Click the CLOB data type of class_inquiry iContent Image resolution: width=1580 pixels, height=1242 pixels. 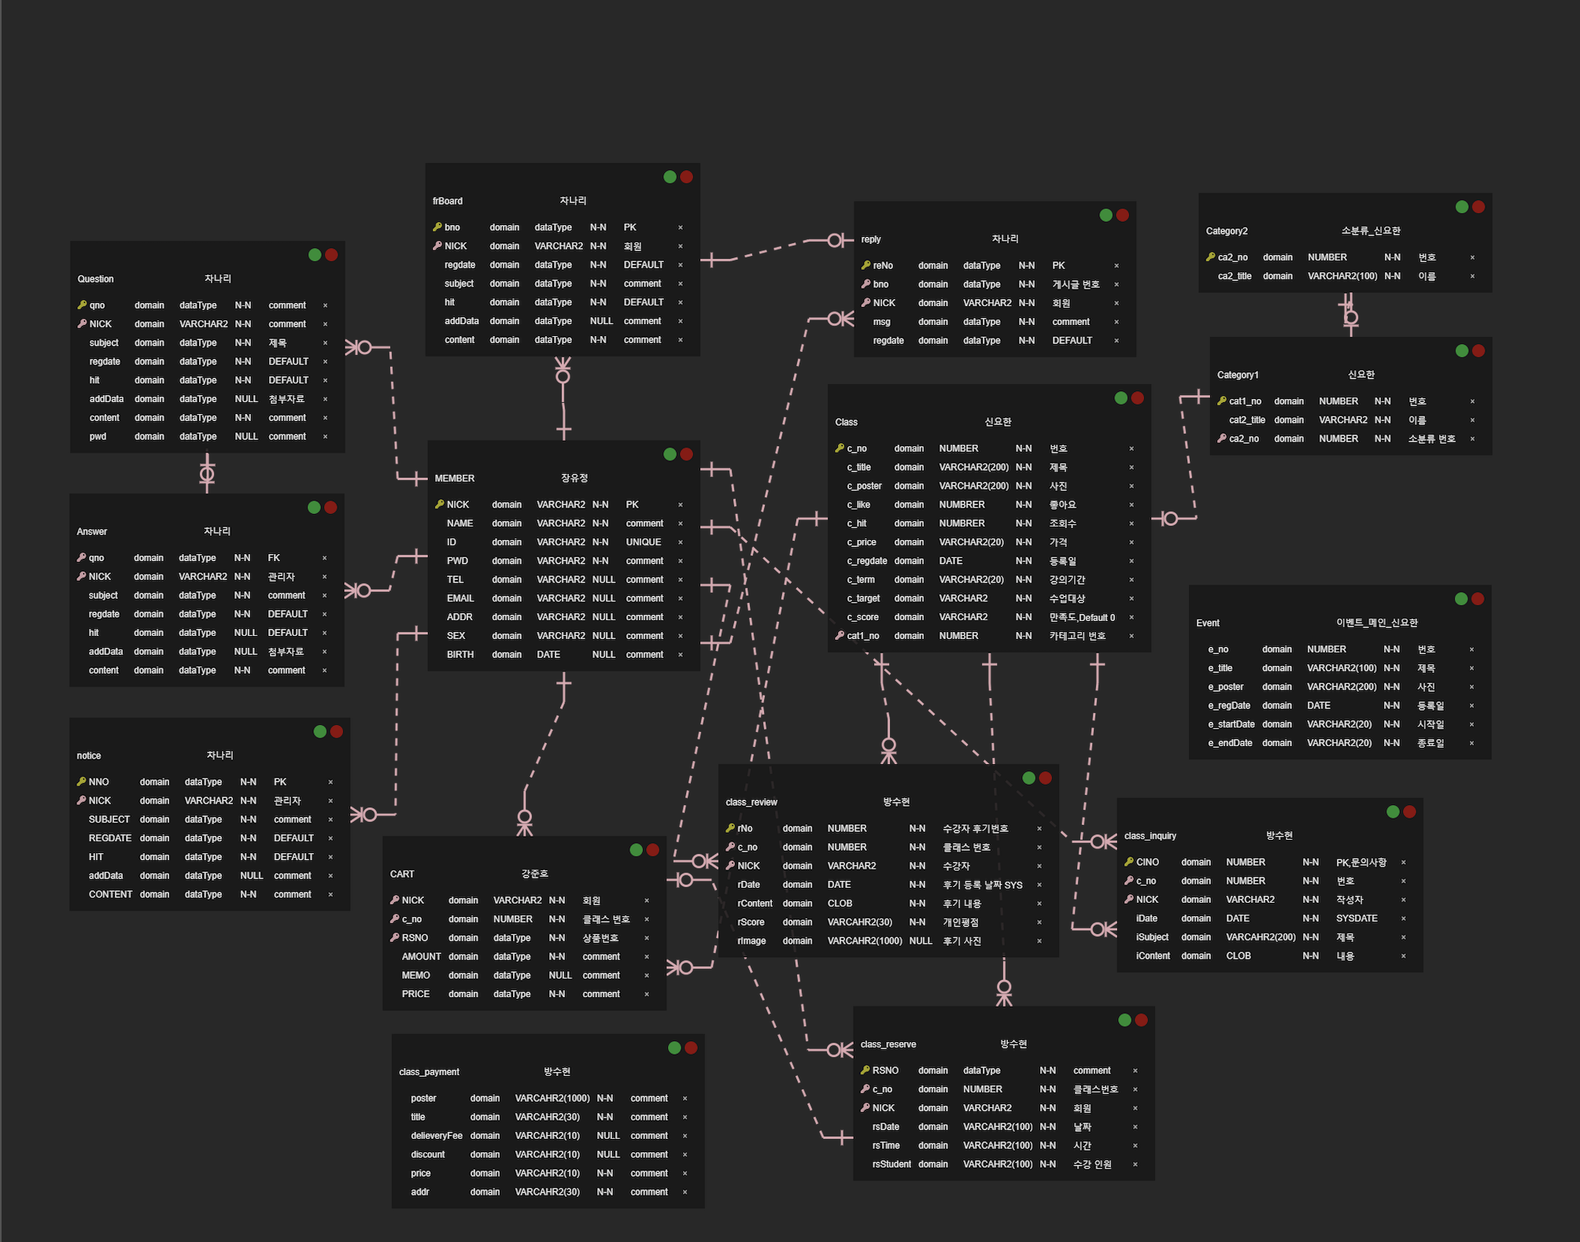[x=1238, y=956]
